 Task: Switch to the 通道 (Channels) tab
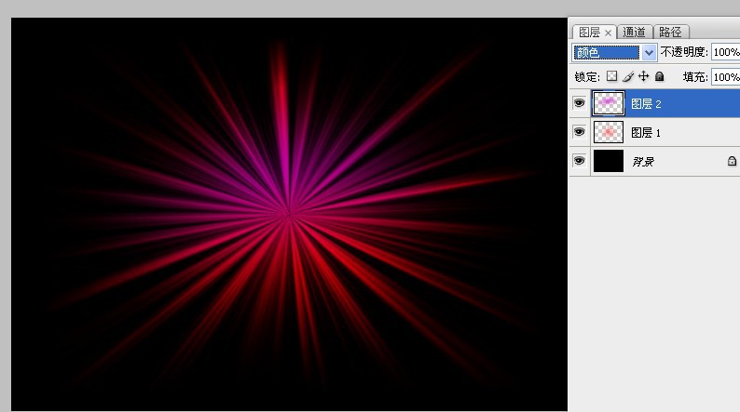pos(635,32)
